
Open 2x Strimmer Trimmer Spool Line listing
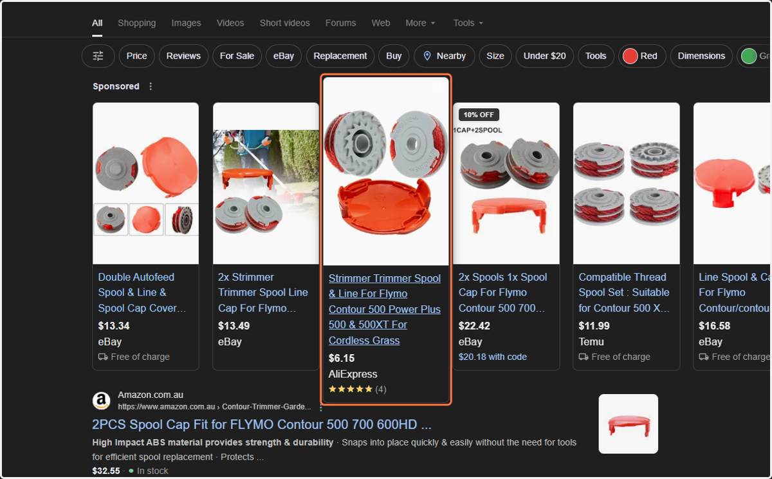263,292
